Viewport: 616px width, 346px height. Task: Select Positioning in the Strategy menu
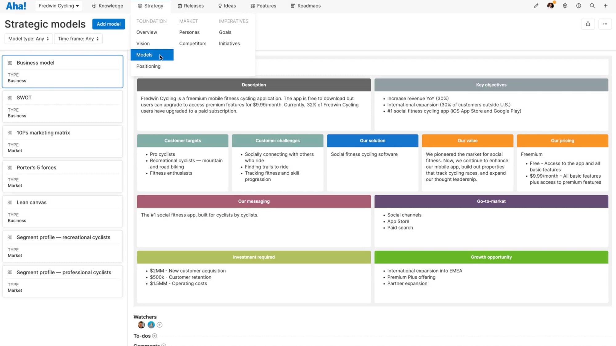click(148, 66)
